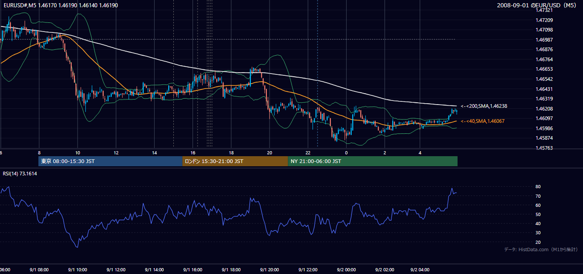Click price axis label 1.46876
This screenshot has width=583, height=274.
tap(545, 49)
